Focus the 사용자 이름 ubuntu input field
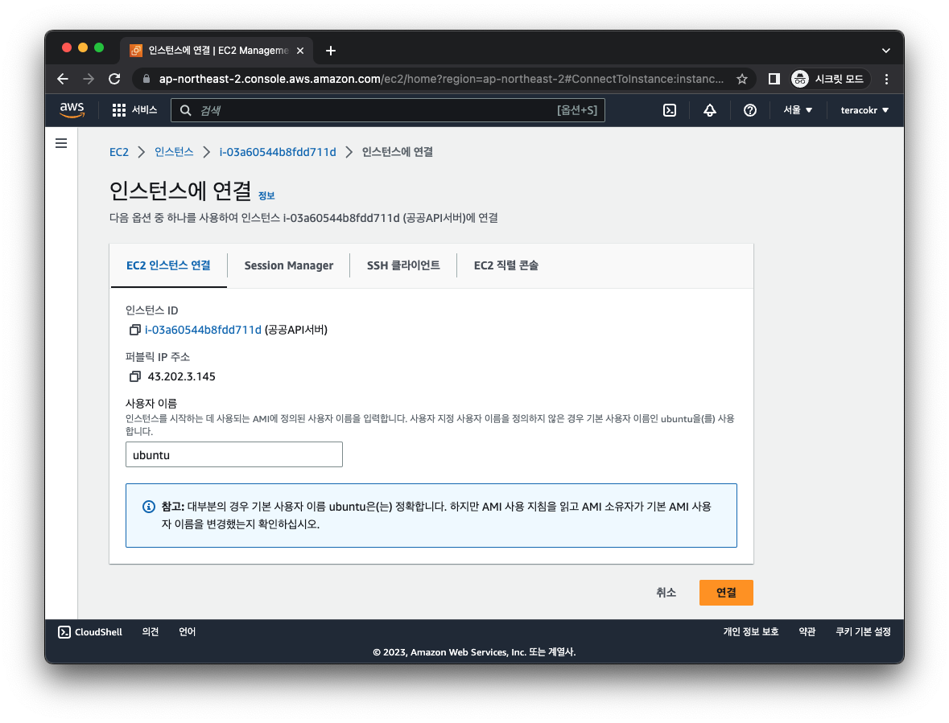Image resolution: width=949 pixels, height=723 pixels. click(x=233, y=454)
